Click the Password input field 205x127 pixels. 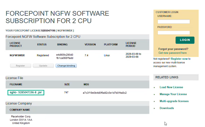click(174, 33)
